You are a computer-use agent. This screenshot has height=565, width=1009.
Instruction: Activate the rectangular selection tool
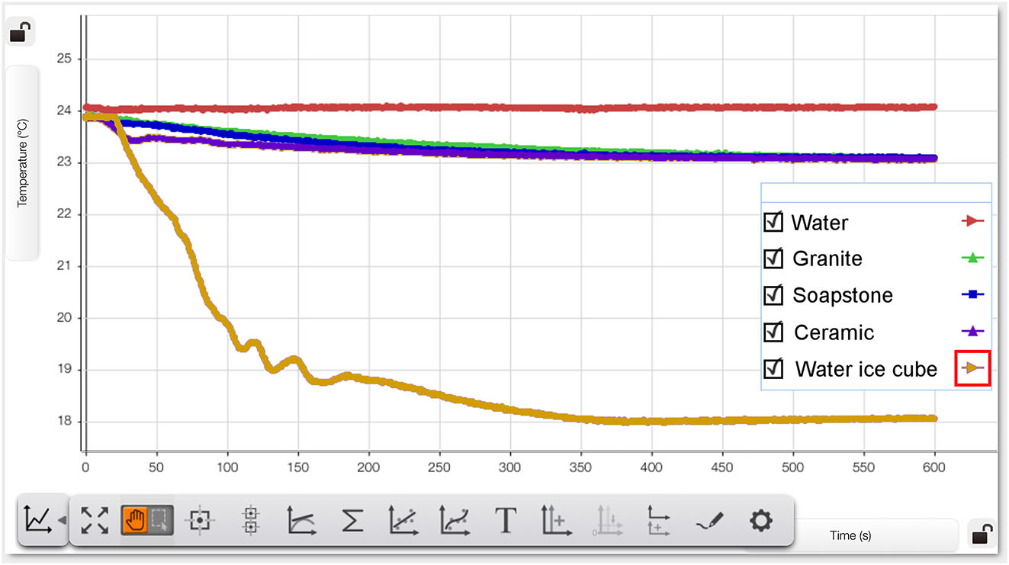pos(159,521)
